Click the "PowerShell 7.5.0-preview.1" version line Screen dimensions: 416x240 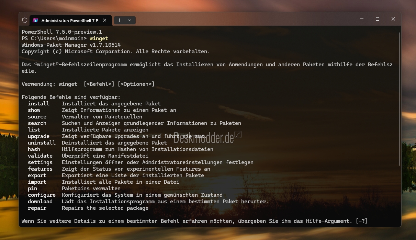[62, 32]
